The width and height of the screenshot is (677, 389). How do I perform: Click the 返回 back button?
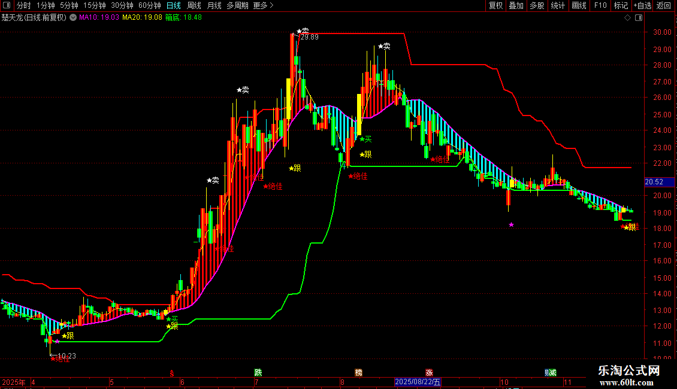coord(664,5)
